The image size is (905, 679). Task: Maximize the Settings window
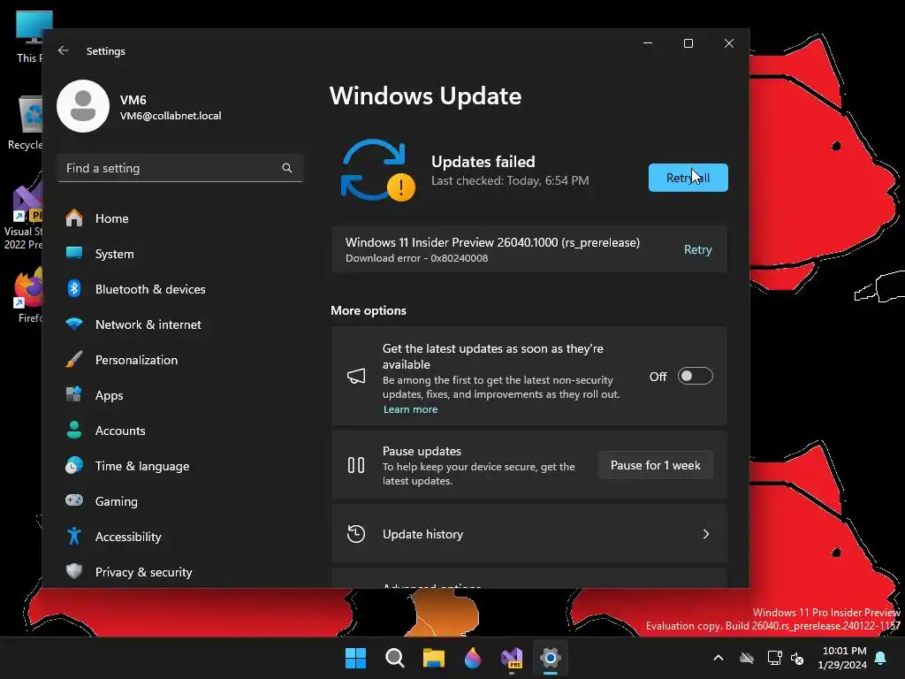click(x=688, y=43)
